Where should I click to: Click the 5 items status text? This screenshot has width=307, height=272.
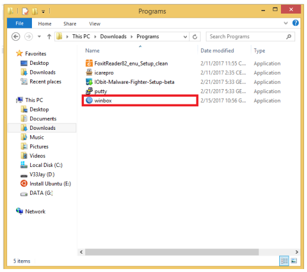pyautogui.click(x=22, y=261)
